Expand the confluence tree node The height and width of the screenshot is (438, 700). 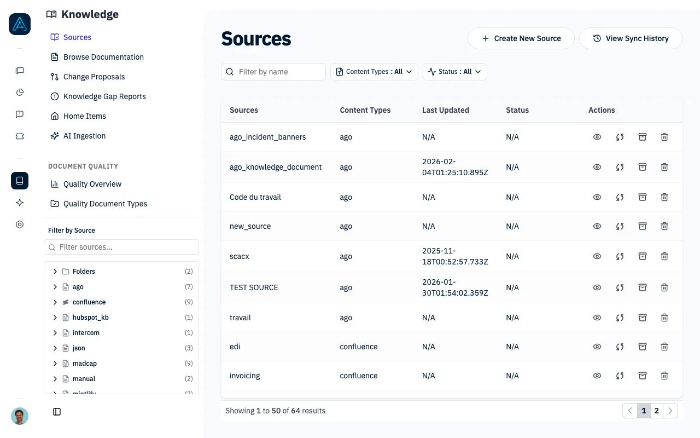(55, 302)
